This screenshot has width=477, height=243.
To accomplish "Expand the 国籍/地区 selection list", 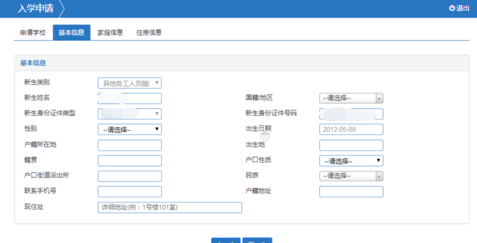I will 351,98.
